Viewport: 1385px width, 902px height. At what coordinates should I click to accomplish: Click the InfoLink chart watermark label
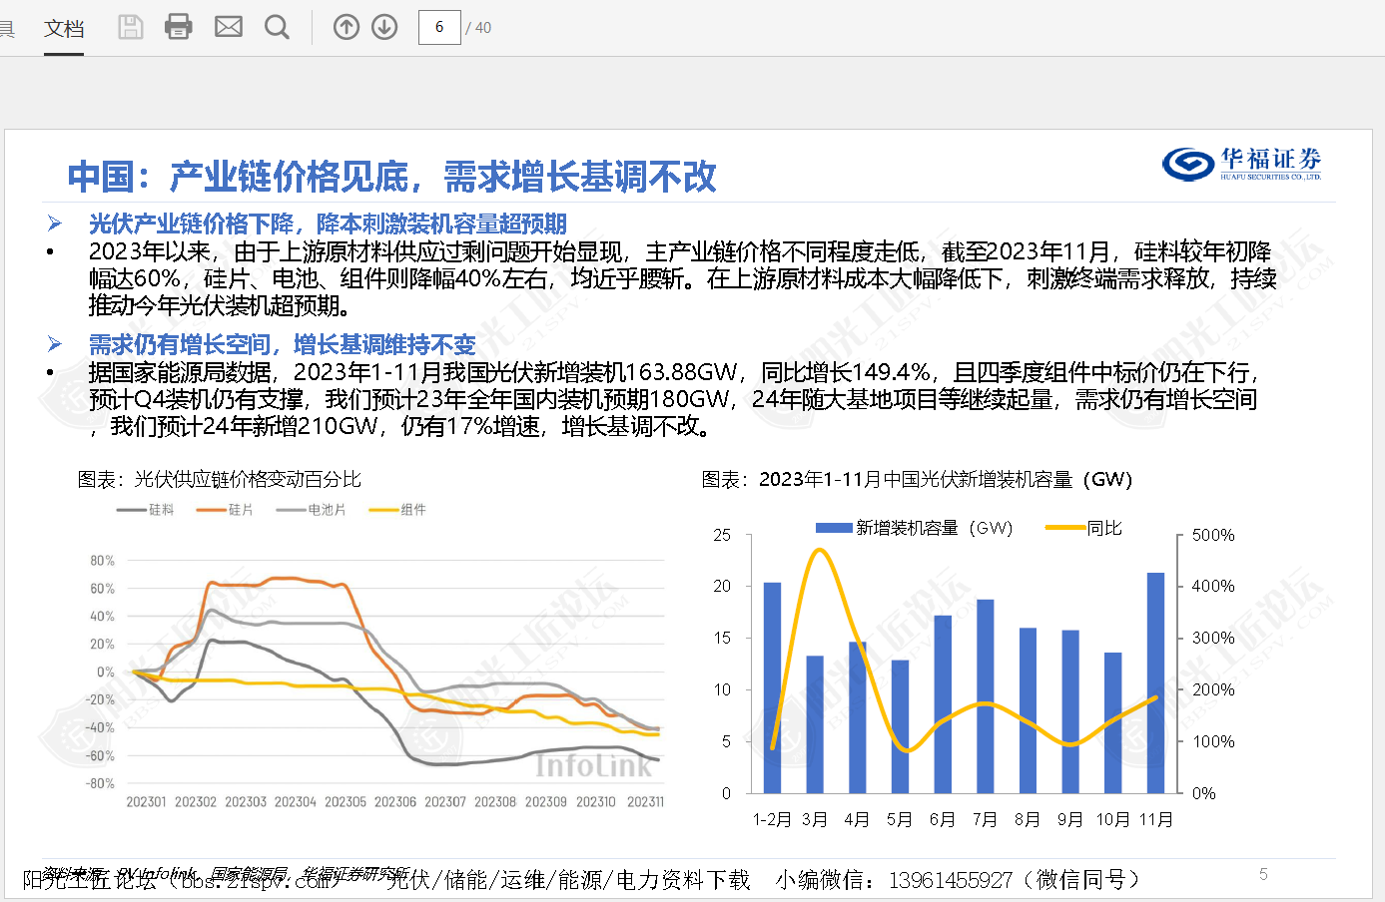(x=593, y=765)
